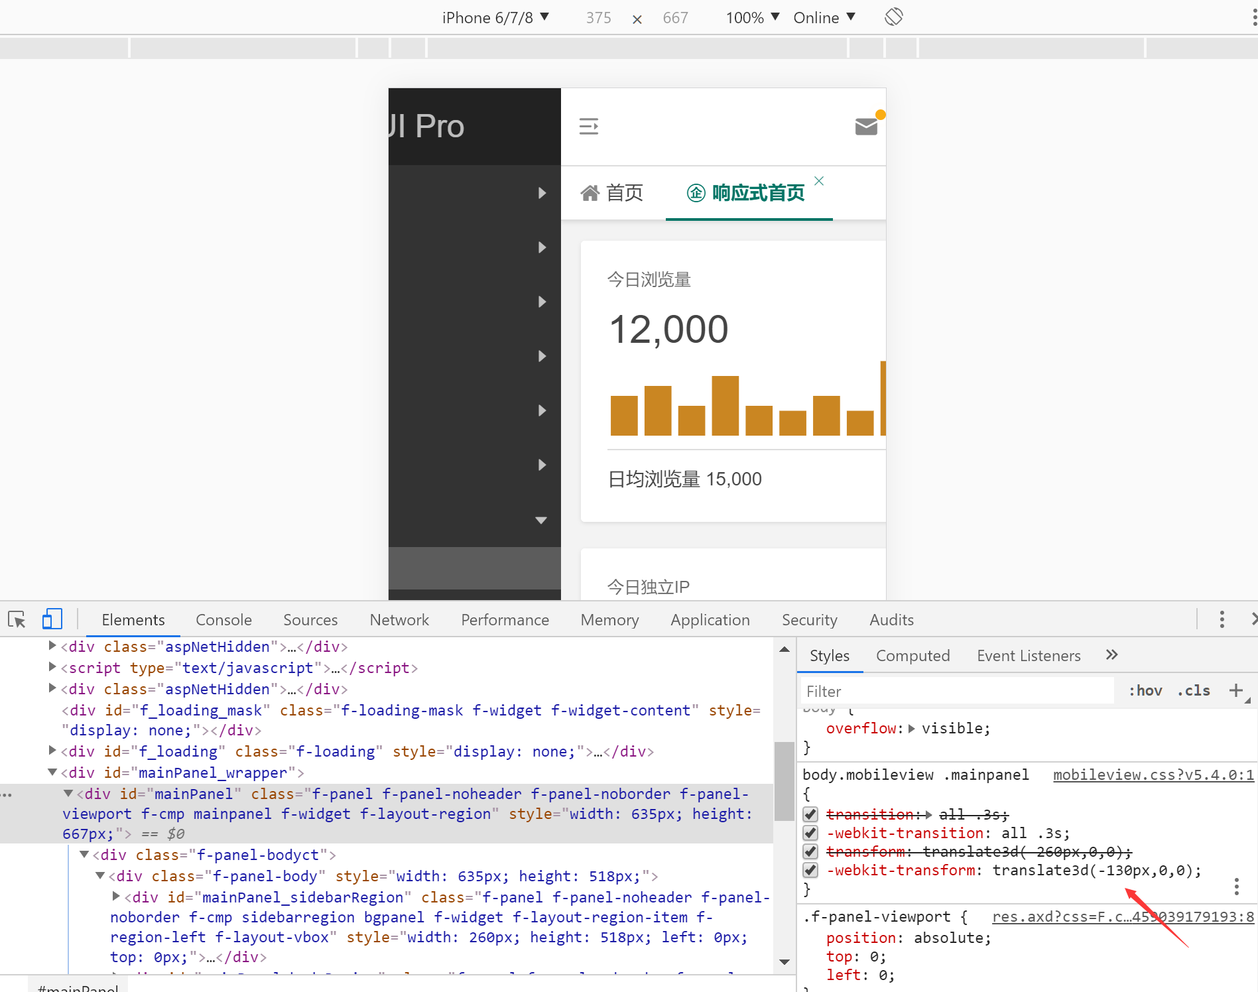
Task: Expand the overflow shorthand triangle
Action: click(x=912, y=729)
